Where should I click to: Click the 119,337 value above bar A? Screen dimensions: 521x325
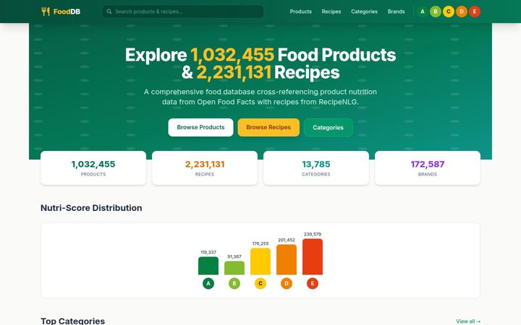[208, 252]
